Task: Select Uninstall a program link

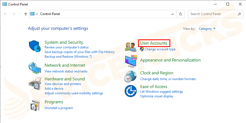Action: tap(59, 108)
